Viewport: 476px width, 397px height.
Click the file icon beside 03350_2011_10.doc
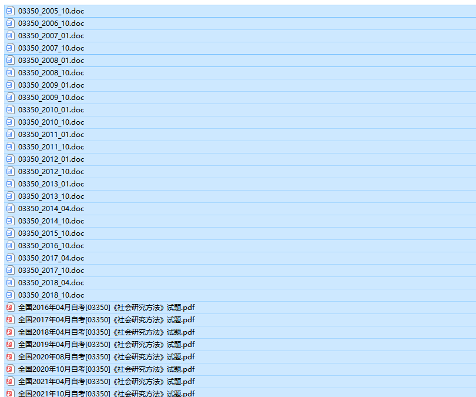click(11, 146)
